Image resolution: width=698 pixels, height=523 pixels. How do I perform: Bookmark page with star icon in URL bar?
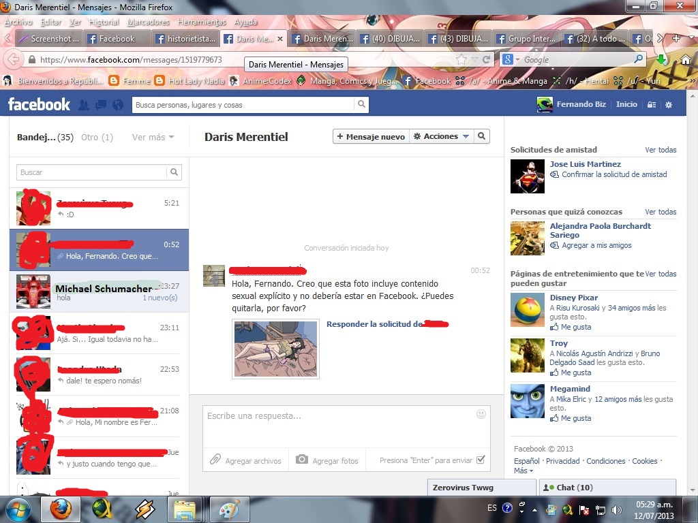pos(461,59)
